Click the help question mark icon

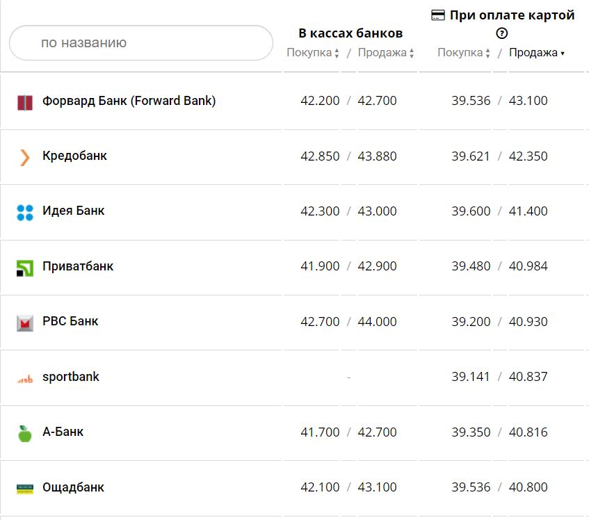pos(502,33)
